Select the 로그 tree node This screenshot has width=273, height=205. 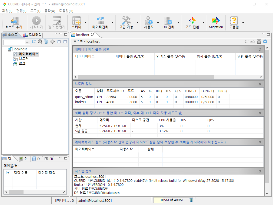pos(19,64)
